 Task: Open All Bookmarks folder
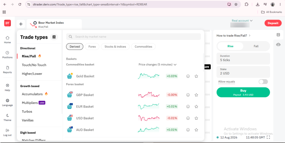click(272, 12)
